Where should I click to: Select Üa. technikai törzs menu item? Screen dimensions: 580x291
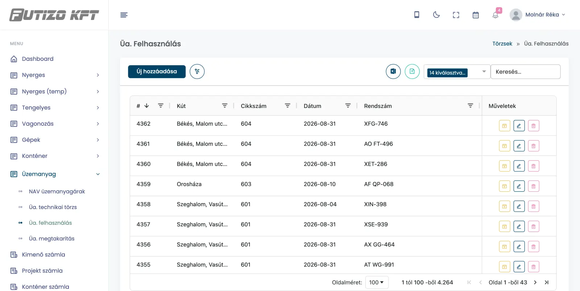(53, 207)
